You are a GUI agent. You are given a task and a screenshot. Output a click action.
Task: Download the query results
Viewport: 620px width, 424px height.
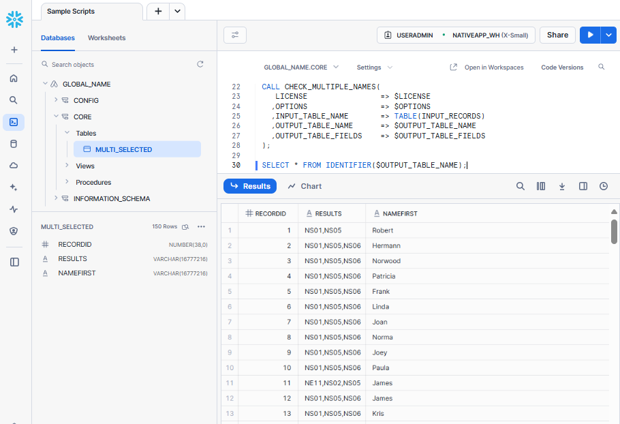562,186
